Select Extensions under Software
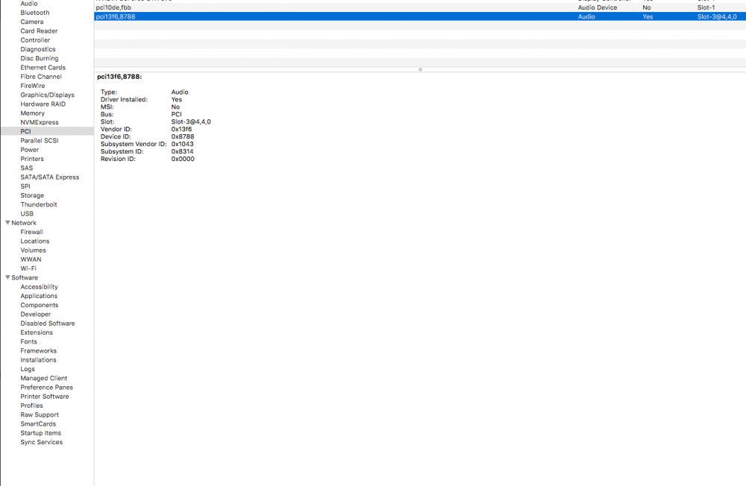 pos(37,332)
